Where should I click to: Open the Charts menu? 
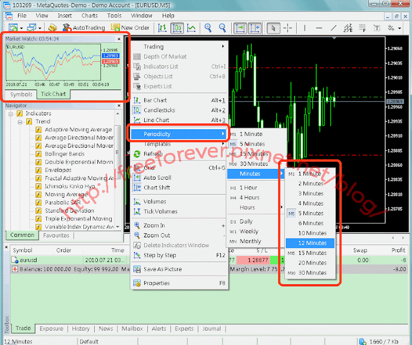(89, 15)
